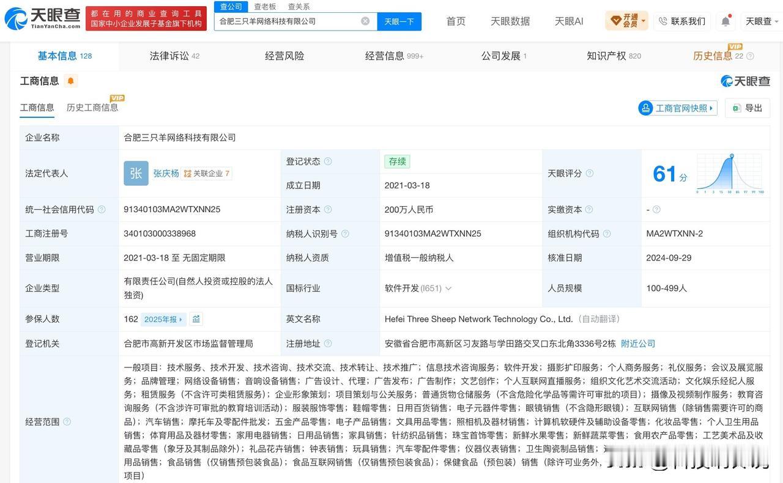This screenshot has height=483, width=783.
Task: Open the 知识产权 tab
Action: (614, 56)
